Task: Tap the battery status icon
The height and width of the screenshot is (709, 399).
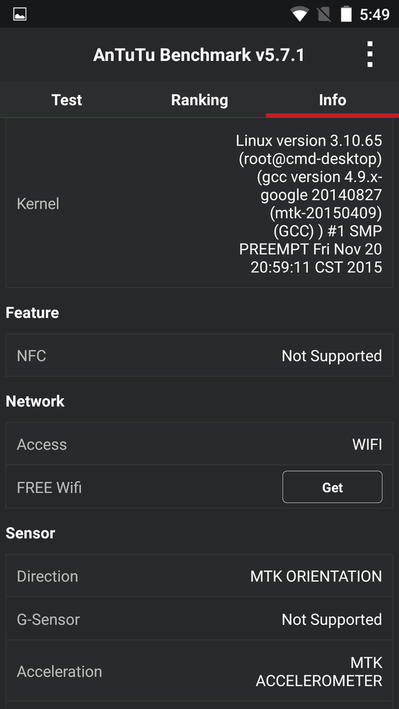Action: click(x=346, y=14)
